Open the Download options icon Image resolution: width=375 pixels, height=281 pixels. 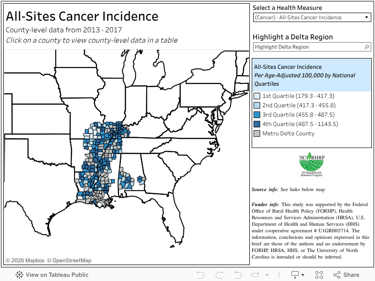(296, 274)
